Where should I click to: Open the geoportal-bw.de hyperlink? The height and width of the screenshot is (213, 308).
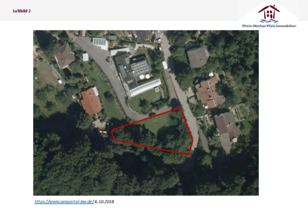(x=64, y=202)
